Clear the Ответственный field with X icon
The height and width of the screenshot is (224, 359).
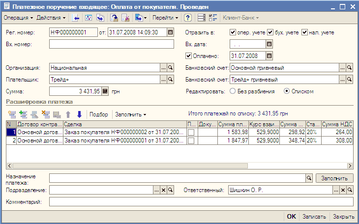[343, 190]
